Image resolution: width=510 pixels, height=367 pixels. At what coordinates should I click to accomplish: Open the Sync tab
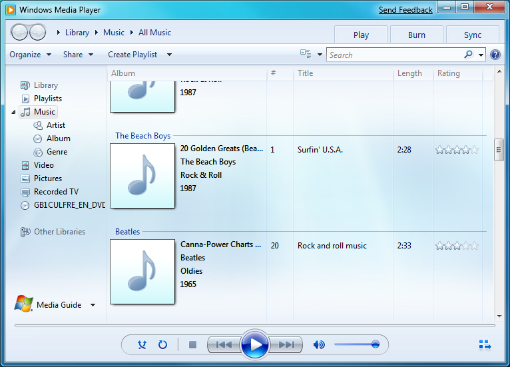pos(473,35)
